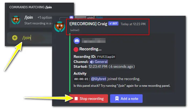188x109 pixels.
Task: Click the @lilybret mention
Action: click(x=99, y=79)
